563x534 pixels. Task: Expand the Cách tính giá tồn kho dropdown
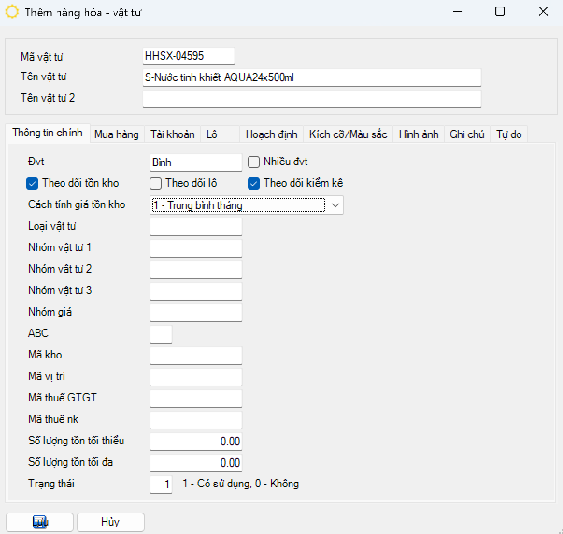coord(335,205)
